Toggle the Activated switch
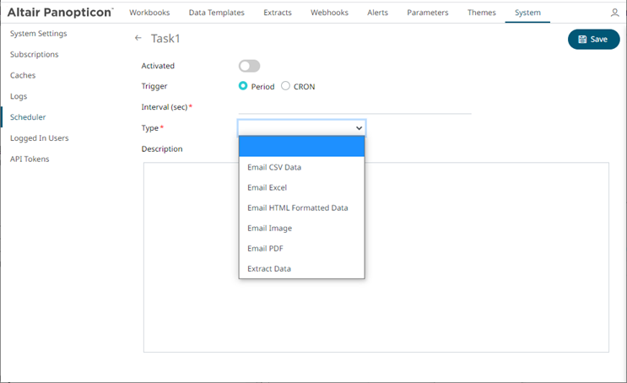627x383 pixels. [249, 66]
